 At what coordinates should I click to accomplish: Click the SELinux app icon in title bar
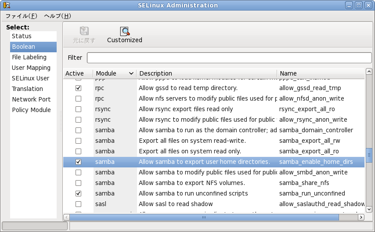(x=6, y=5)
